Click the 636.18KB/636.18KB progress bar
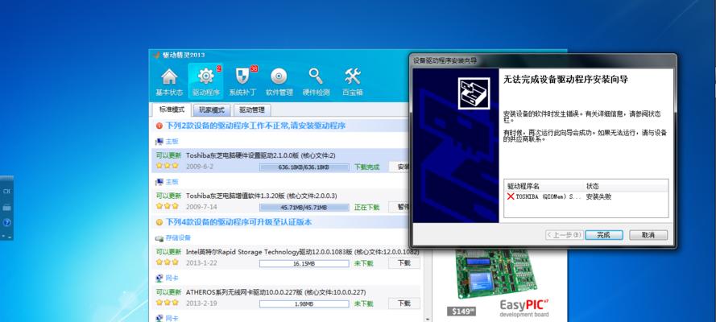The width and height of the screenshot is (716, 322). (304, 167)
